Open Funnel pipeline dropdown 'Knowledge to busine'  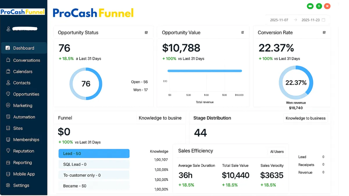point(160,118)
